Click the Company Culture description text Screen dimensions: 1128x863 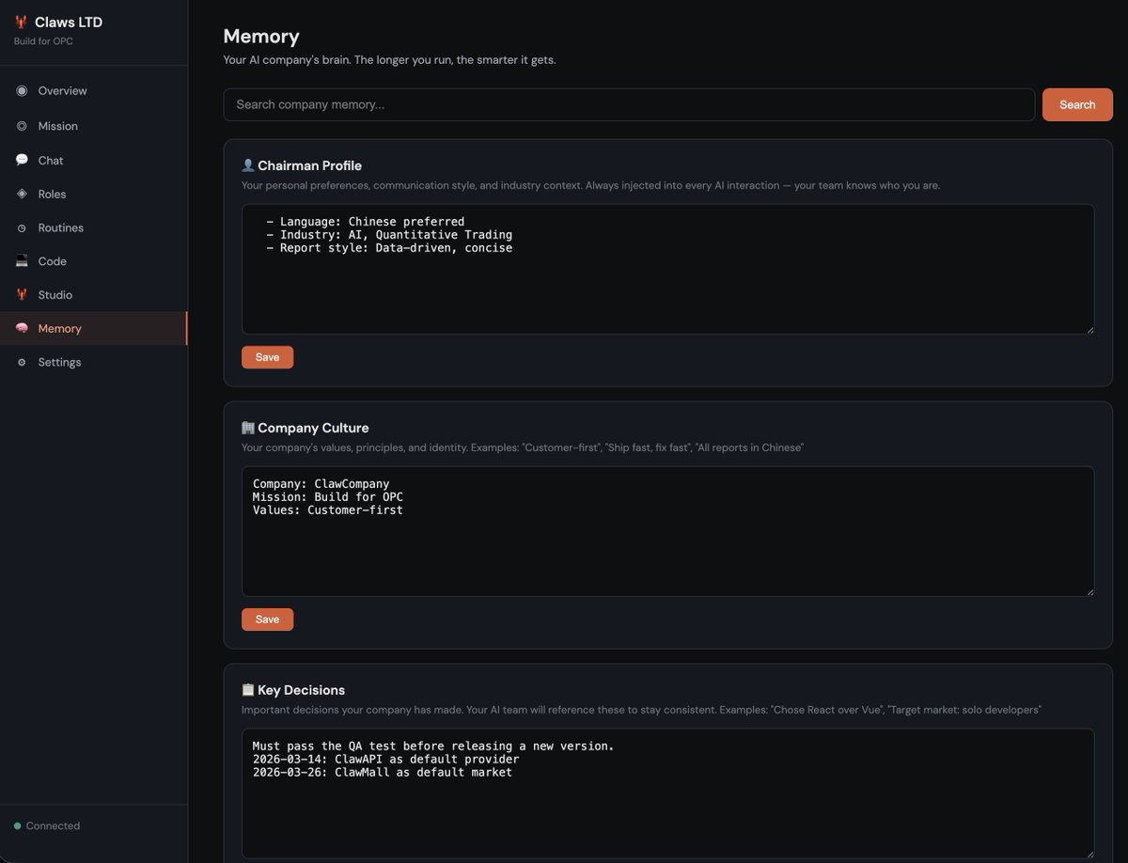[x=523, y=448]
